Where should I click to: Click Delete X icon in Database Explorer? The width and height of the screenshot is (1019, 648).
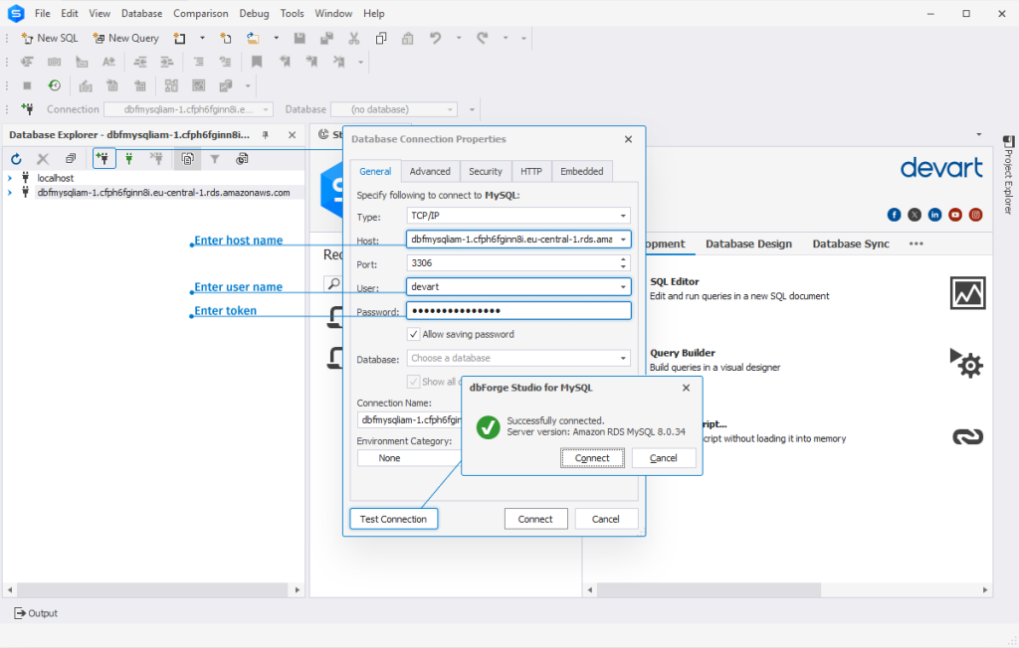43,159
